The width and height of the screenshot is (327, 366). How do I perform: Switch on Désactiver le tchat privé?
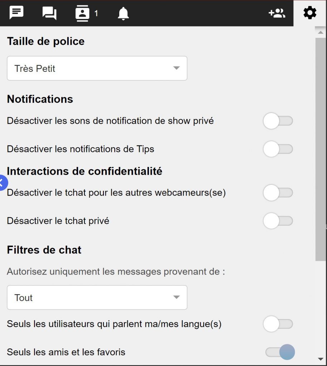[278, 221]
